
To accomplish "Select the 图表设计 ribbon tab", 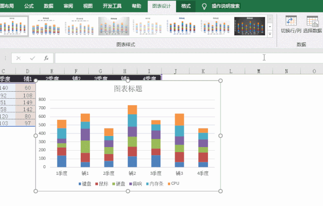I will tap(161, 6).
